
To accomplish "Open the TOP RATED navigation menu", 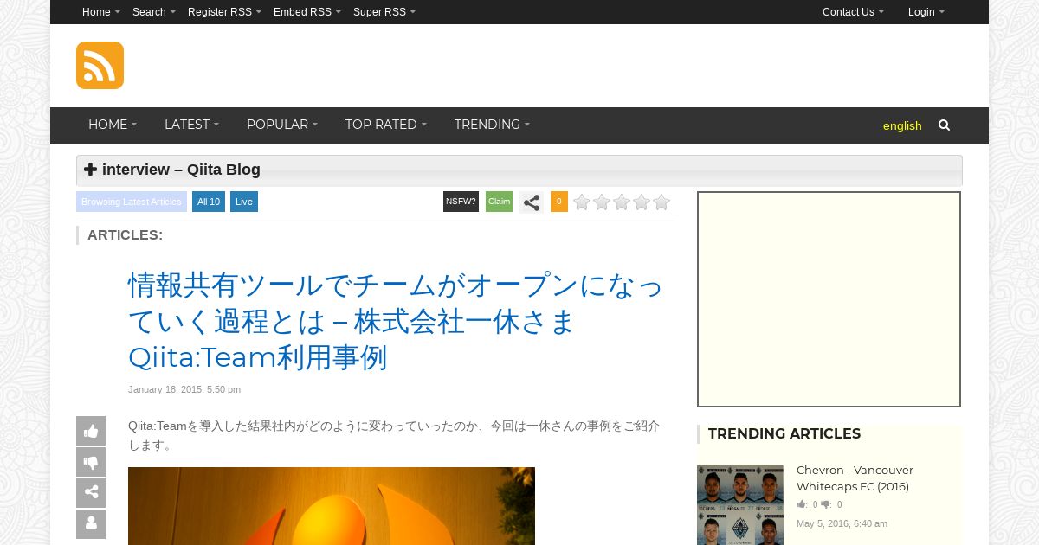I will pyautogui.click(x=386, y=125).
